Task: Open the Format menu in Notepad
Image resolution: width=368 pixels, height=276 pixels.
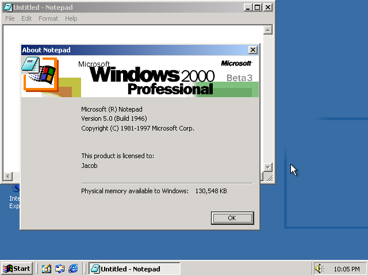Action: pyautogui.click(x=48, y=18)
